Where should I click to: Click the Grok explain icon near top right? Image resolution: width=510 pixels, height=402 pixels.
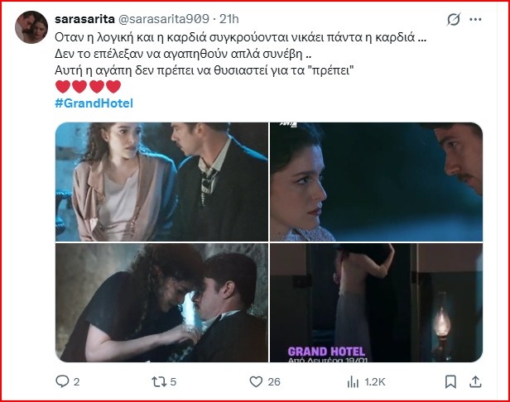click(454, 19)
